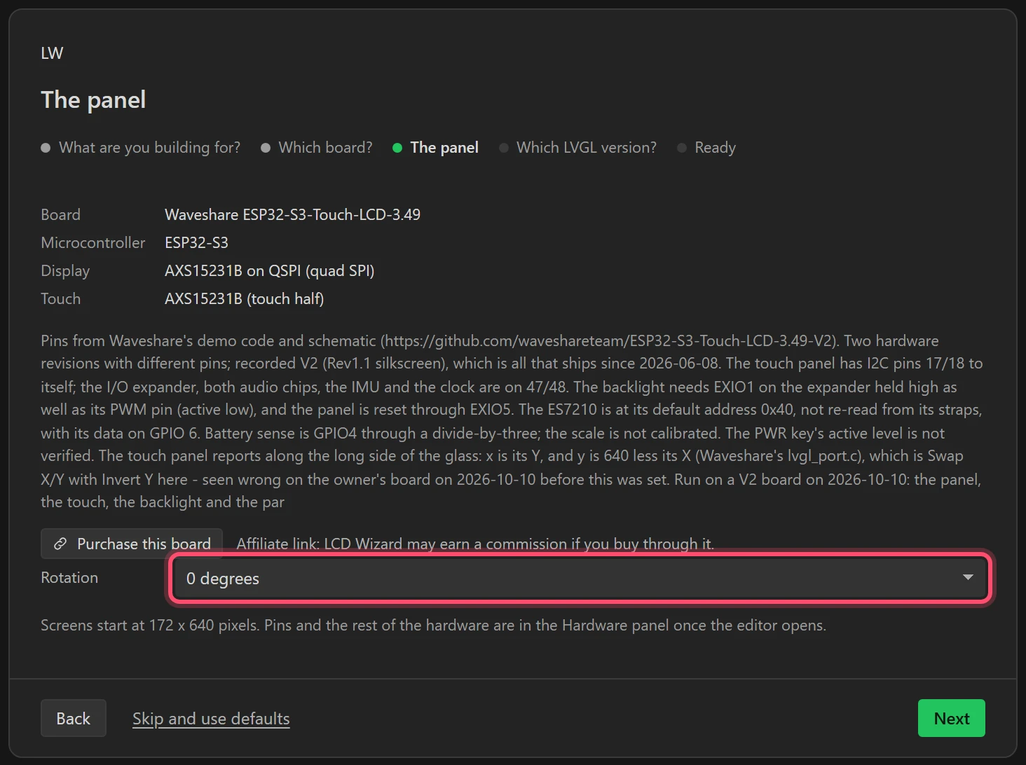Expand the Rotation dropdown arrow
Viewport: 1026px width, 765px height.
pos(968,577)
